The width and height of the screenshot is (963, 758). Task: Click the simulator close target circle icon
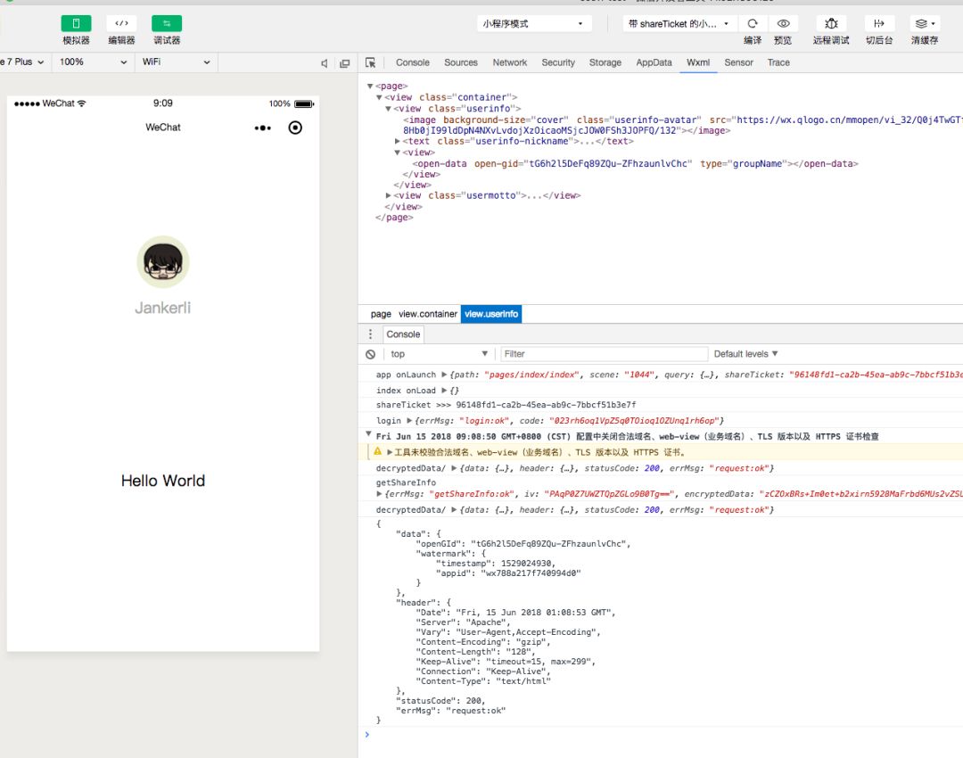[x=295, y=128]
